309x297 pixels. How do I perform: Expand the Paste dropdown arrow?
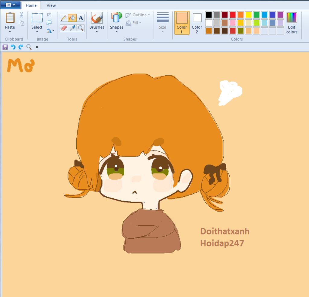(x=10, y=32)
